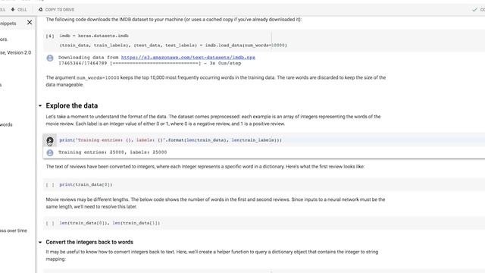Viewport: 485px width, 273px height.
Task: Open the imdb.npz Amazon download link
Action: pos(188,58)
